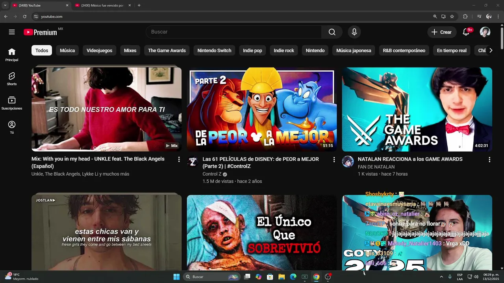Viewport: 504px width, 283px height.
Task: Open Suscripciones in the sidebar
Action: click(12, 103)
